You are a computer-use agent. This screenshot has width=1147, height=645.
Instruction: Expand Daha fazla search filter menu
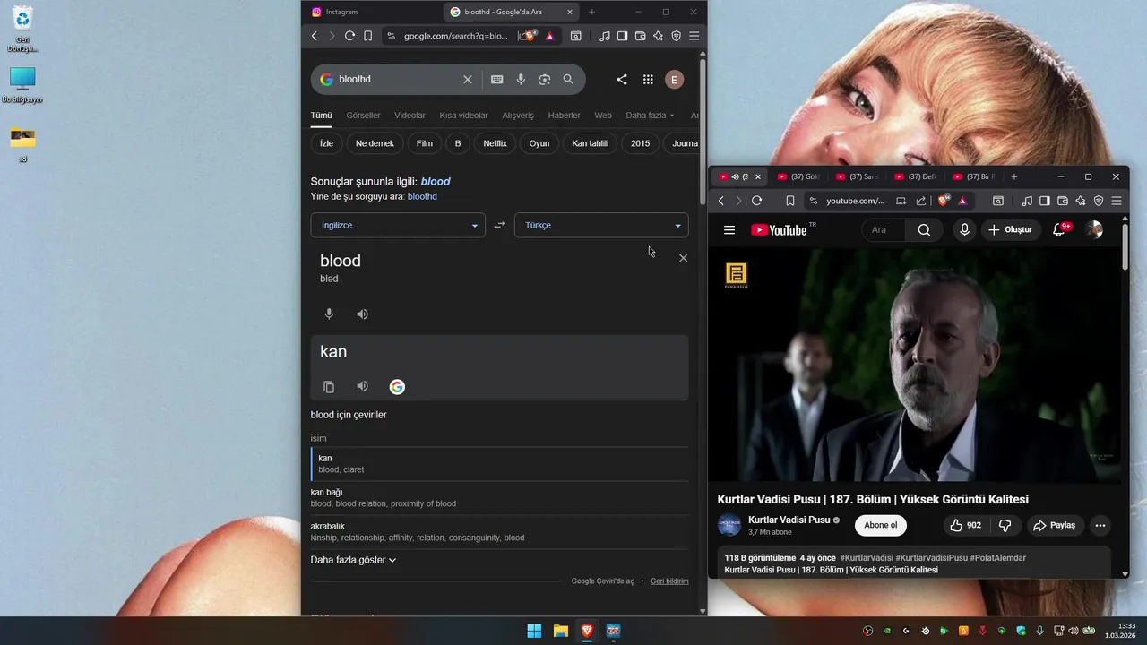point(650,116)
